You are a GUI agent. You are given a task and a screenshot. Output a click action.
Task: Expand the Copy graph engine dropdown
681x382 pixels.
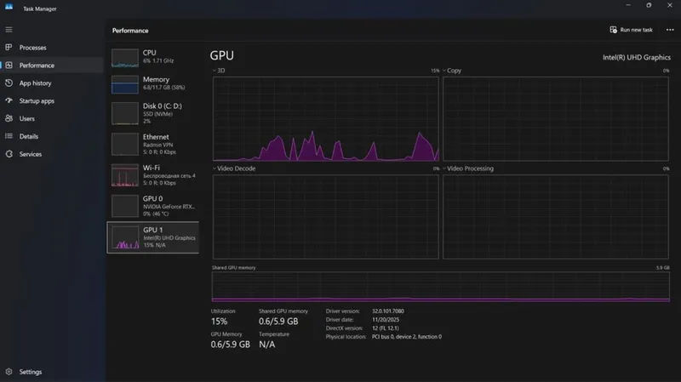[x=452, y=71]
